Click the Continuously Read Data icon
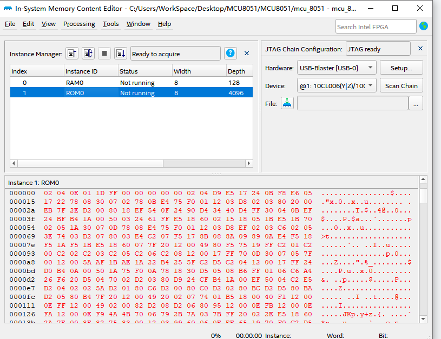 [x=88, y=53]
